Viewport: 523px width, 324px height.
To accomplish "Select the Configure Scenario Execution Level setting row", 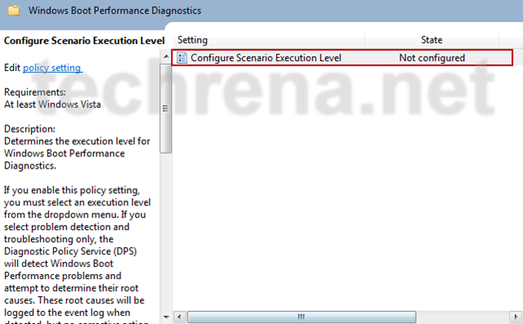I will click(x=342, y=58).
